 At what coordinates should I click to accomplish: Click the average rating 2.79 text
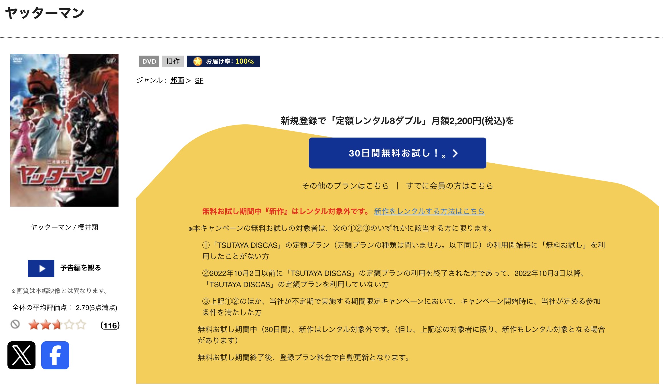pyautogui.click(x=65, y=307)
